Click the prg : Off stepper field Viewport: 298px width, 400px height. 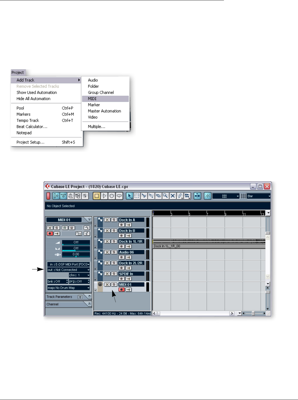click(79, 281)
